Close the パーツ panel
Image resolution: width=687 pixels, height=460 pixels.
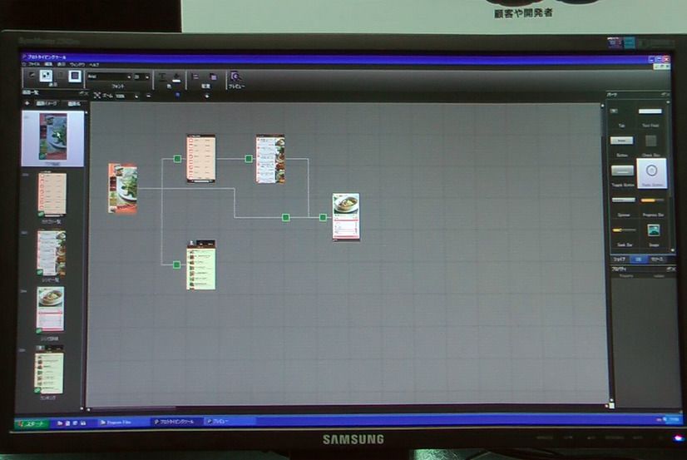667,94
